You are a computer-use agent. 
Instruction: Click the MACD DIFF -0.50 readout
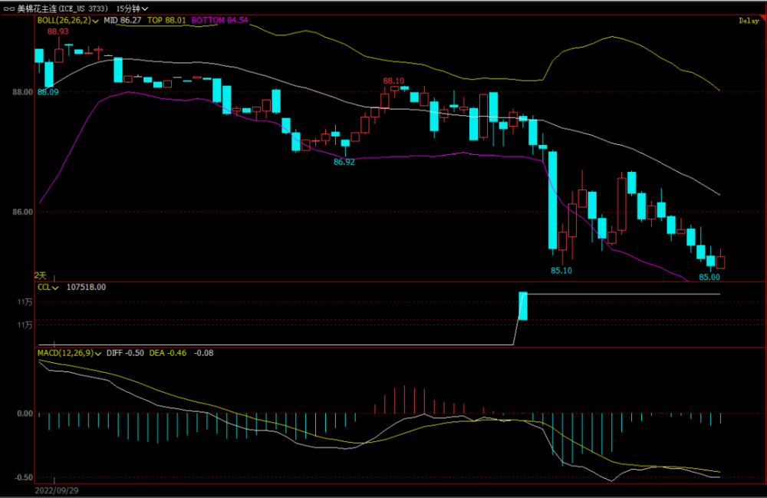126,352
